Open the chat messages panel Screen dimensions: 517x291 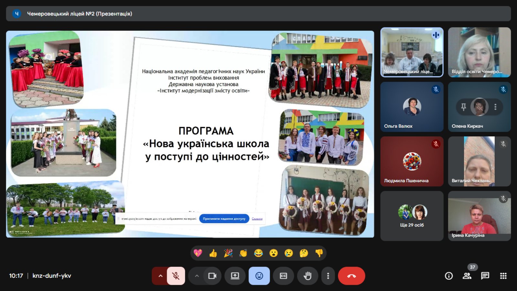[485, 276]
